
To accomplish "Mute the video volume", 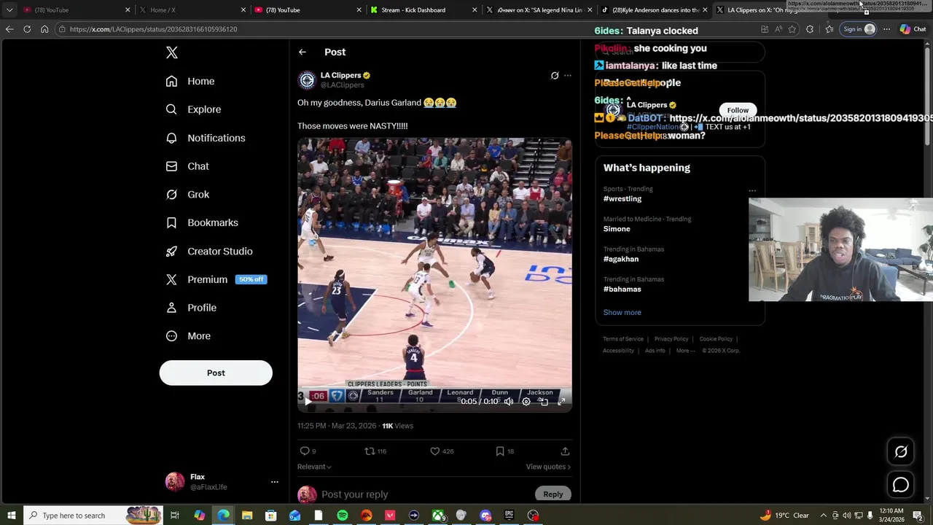I will tap(509, 401).
